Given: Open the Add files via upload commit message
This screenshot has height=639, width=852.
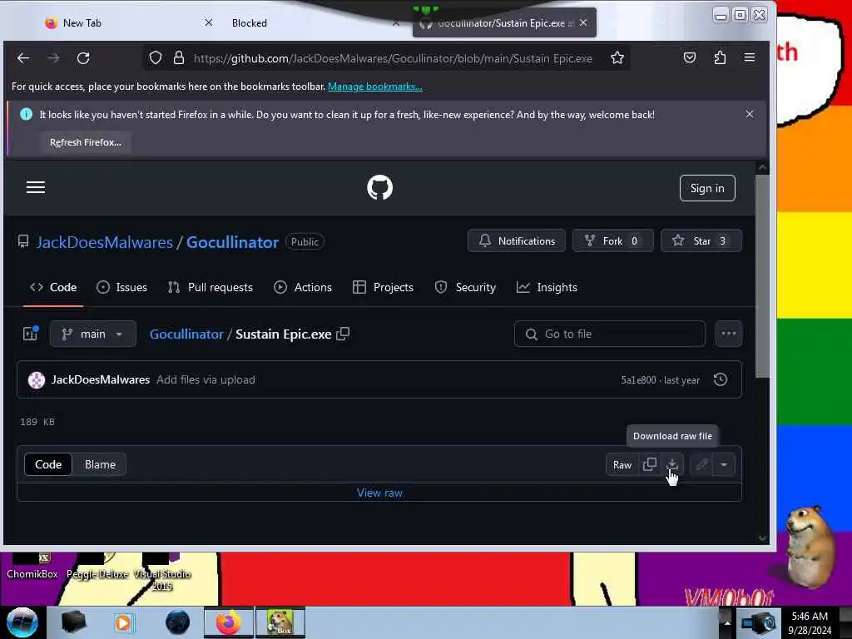Looking at the screenshot, I should (x=206, y=379).
